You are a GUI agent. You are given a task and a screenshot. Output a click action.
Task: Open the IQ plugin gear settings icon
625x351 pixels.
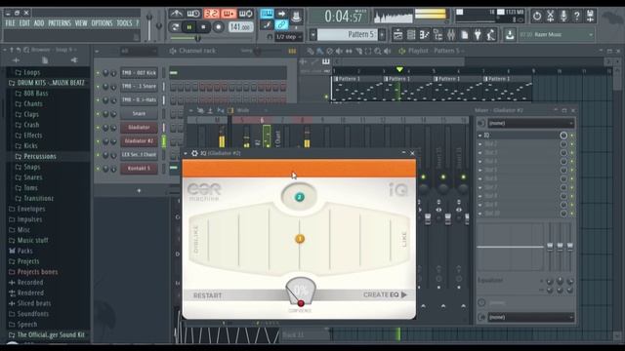(x=194, y=153)
